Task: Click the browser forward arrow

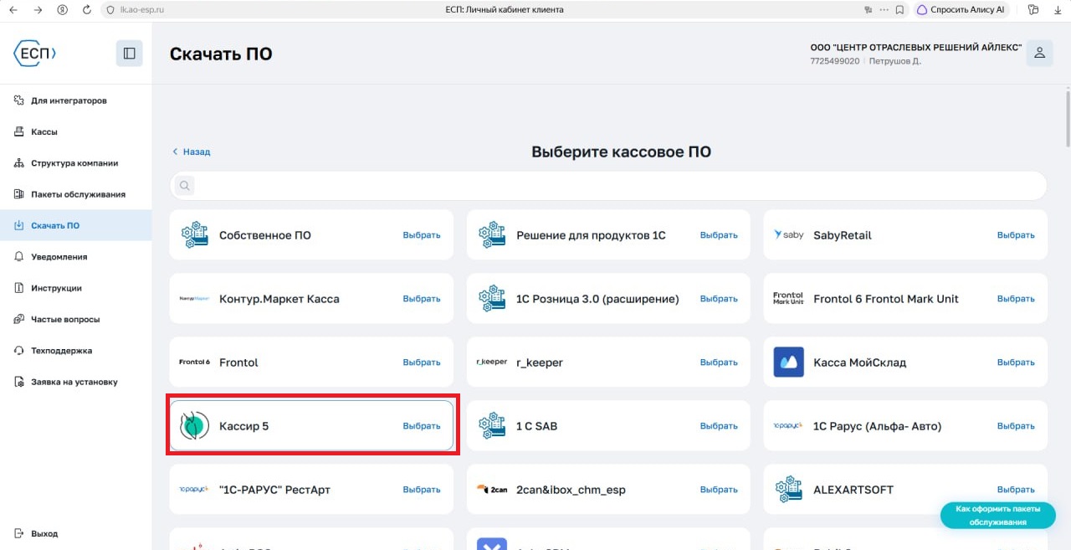Action: [38, 10]
